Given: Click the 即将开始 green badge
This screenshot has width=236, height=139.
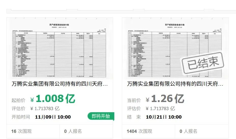Looking at the screenshot, I should 101,116.
